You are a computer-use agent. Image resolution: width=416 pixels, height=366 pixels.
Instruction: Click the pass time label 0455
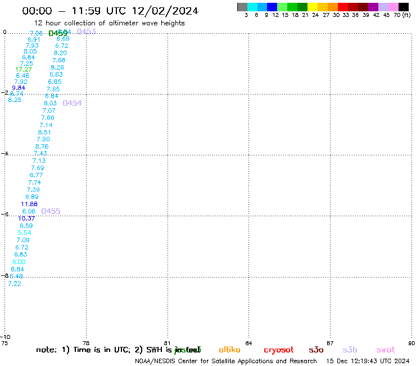[51, 211]
